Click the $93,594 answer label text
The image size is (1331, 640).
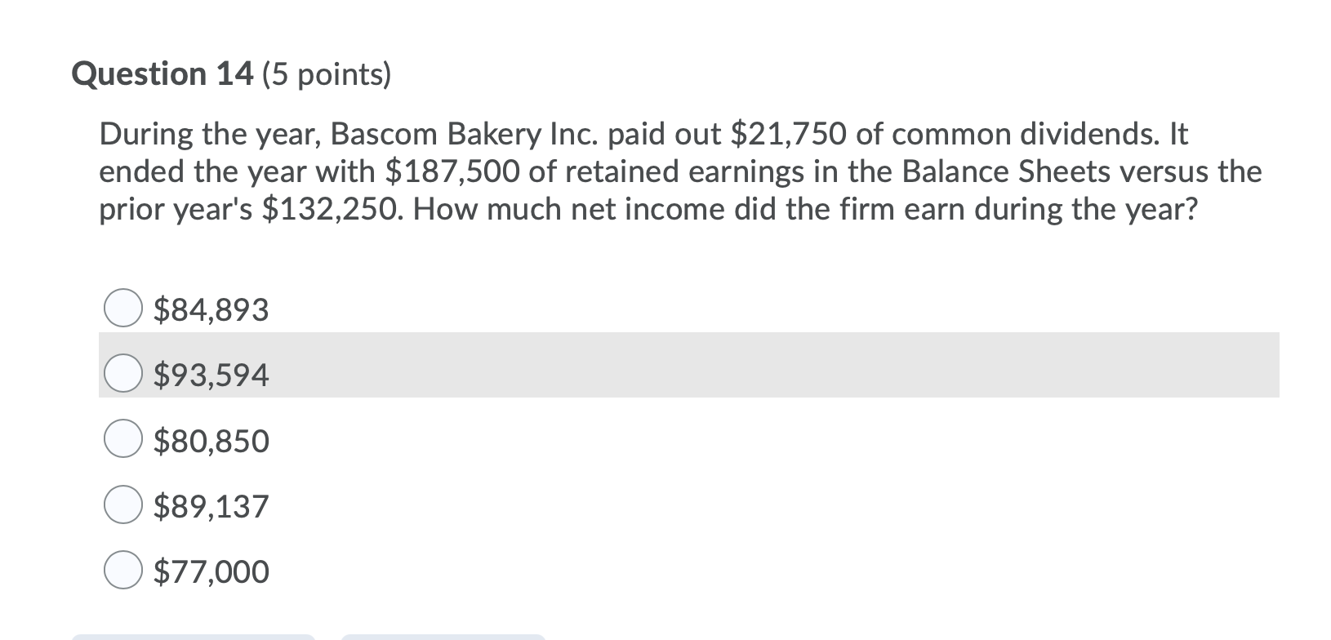coord(210,375)
